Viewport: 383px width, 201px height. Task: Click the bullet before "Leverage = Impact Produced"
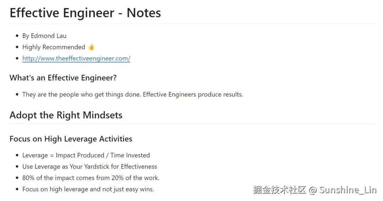pyautogui.click(x=17, y=155)
